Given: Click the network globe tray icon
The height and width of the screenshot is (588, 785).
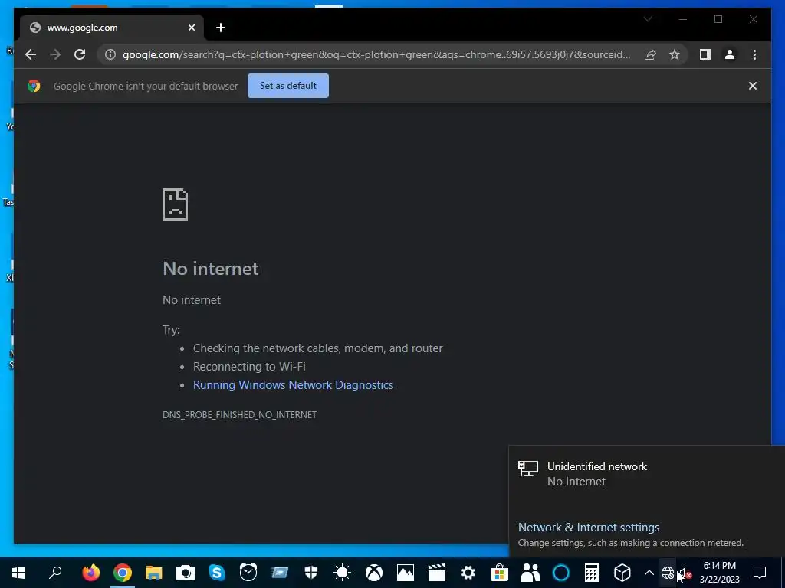Looking at the screenshot, I should tap(668, 573).
